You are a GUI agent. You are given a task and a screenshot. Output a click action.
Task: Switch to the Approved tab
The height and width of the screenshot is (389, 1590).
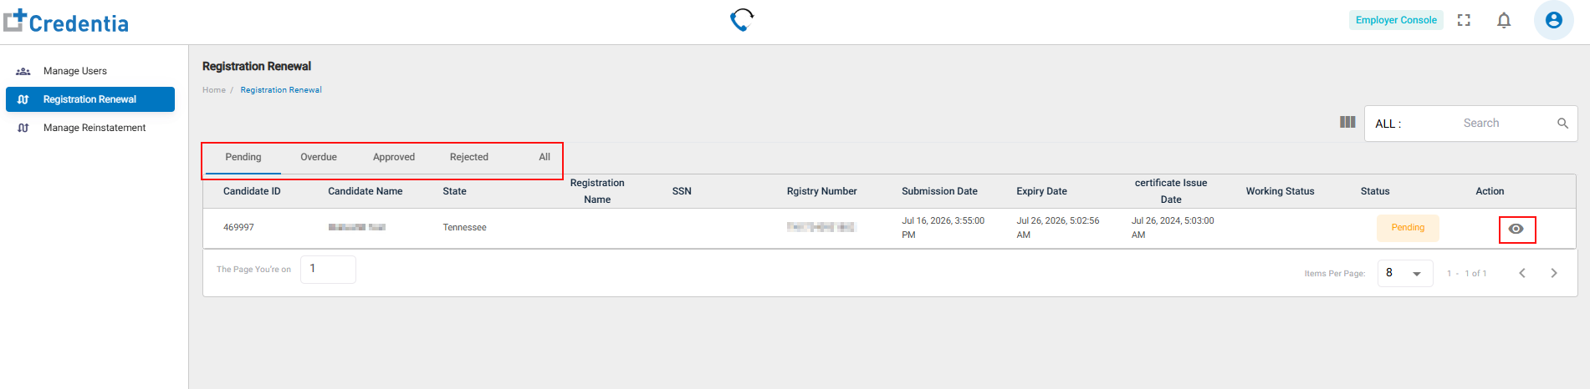point(394,157)
